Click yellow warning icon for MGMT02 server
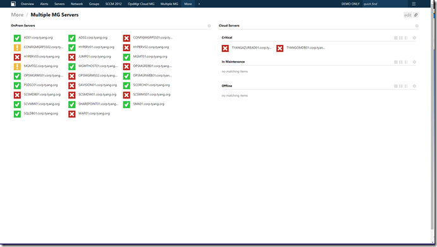Viewport: 437px width, 247px height. tap(17, 66)
